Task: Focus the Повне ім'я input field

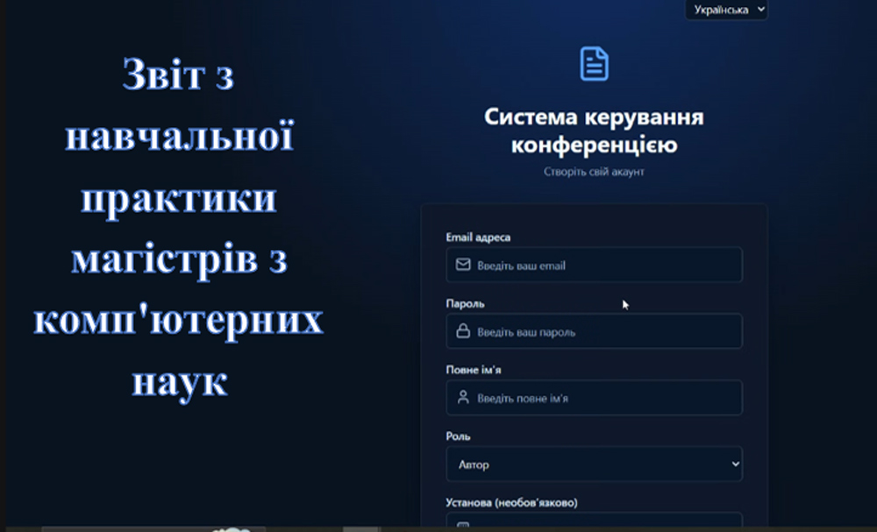Action: [594, 398]
